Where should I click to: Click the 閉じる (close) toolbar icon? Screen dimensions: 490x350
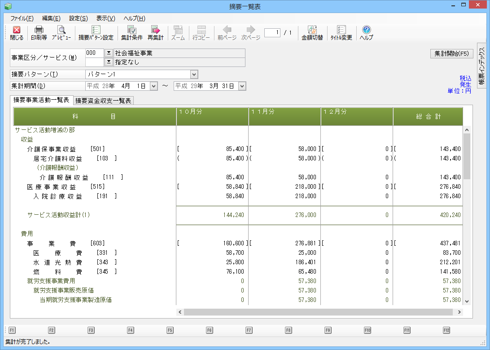pos(17,33)
